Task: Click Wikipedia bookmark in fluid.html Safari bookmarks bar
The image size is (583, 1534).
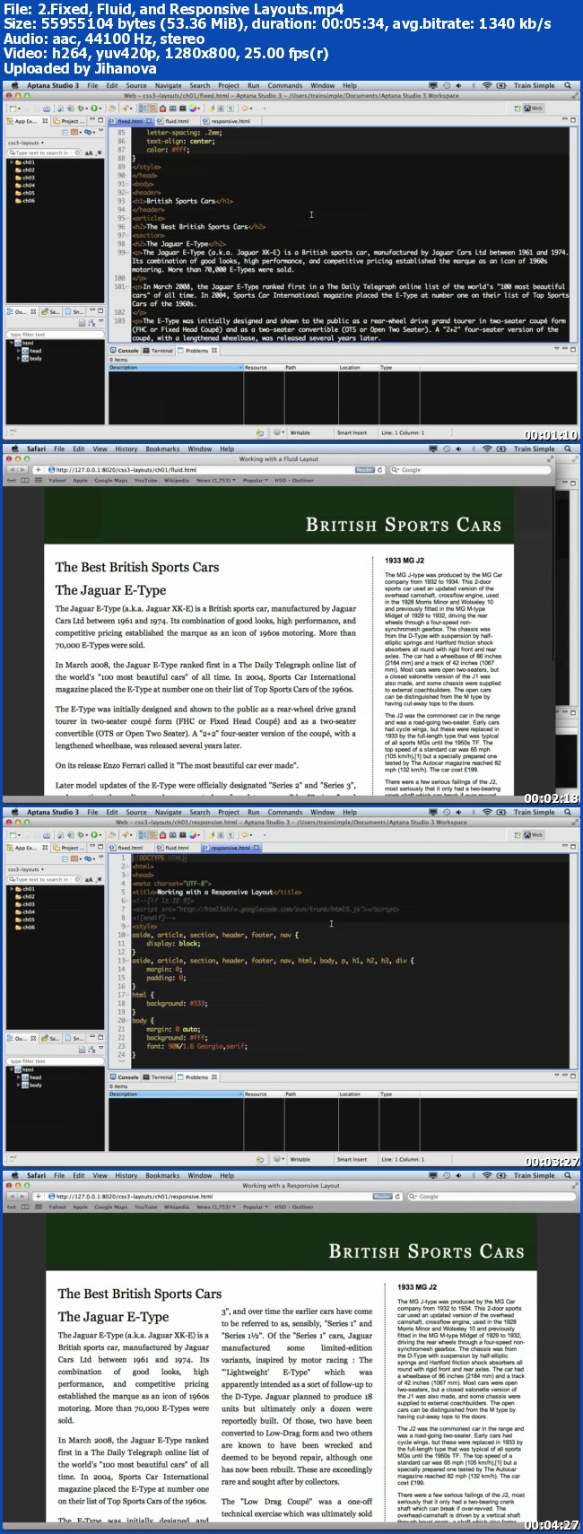Action: [x=177, y=480]
